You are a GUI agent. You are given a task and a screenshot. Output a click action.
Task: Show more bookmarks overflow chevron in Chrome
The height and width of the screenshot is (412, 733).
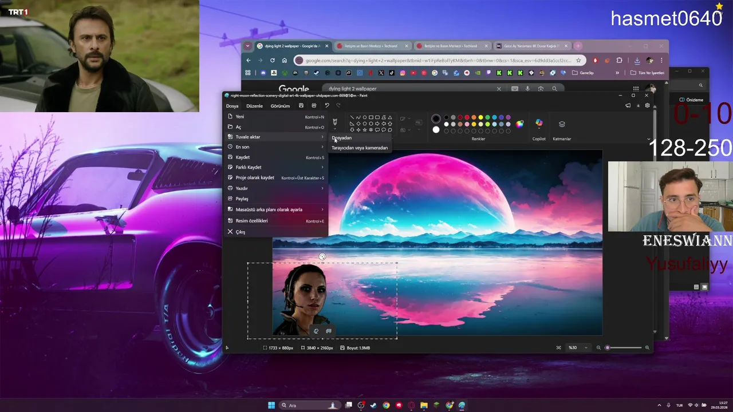point(617,73)
